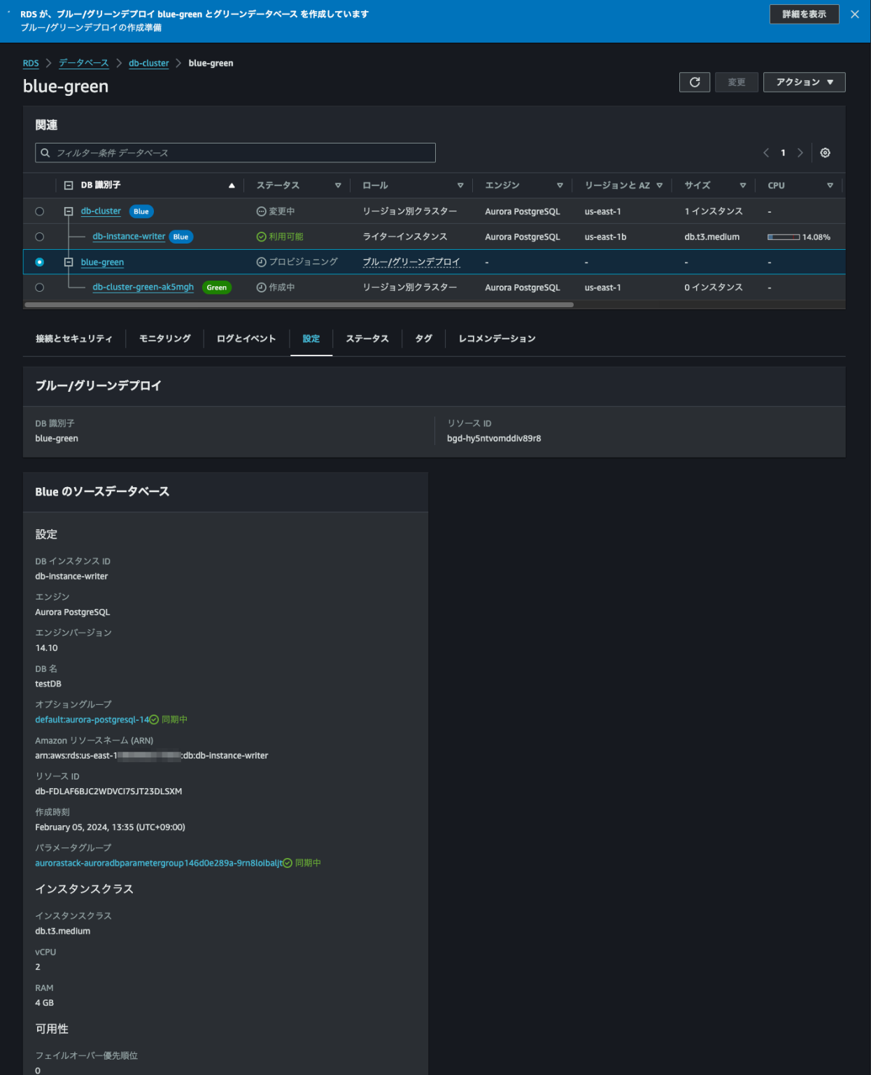871x1075 pixels.
Task: Click the Green badge on db-cluster-green-ak5mgh
Action: click(216, 287)
